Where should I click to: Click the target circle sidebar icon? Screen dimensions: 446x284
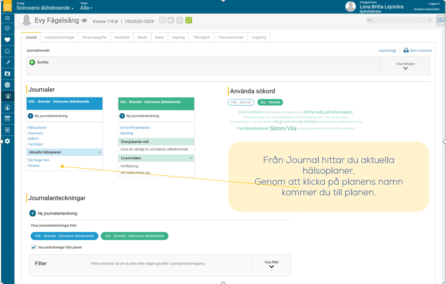click(7, 85)
